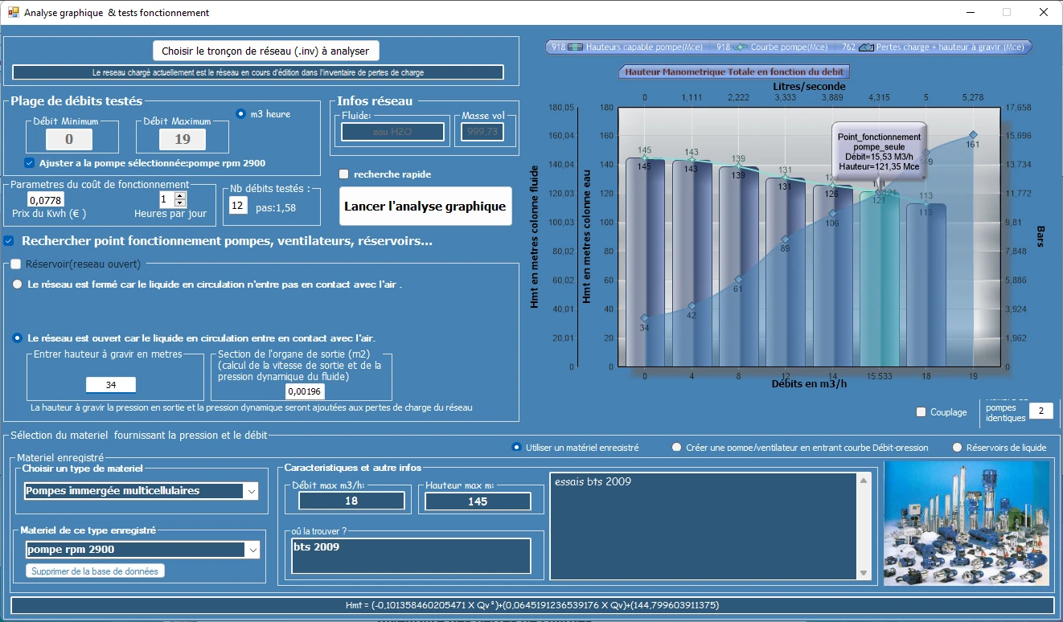Click the pump catalog thumbnail image

[967, 522]
